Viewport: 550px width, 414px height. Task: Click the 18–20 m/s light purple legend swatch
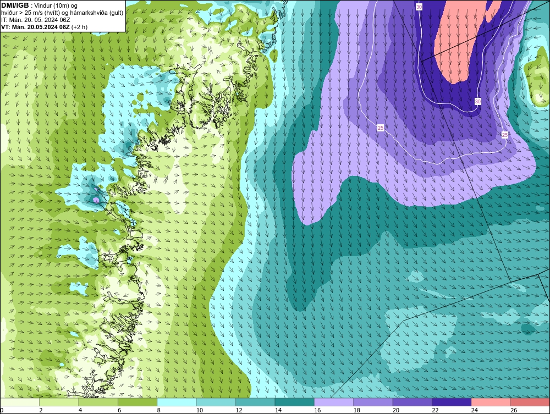coord(373,402)
